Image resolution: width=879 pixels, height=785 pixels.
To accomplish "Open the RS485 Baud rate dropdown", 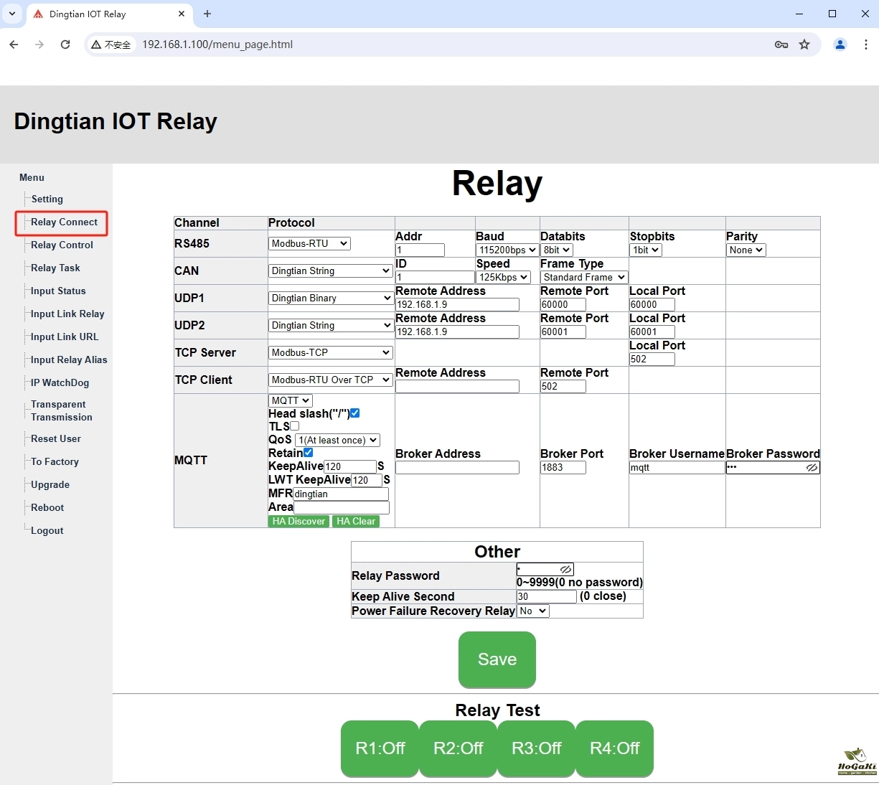I will 507,250.
